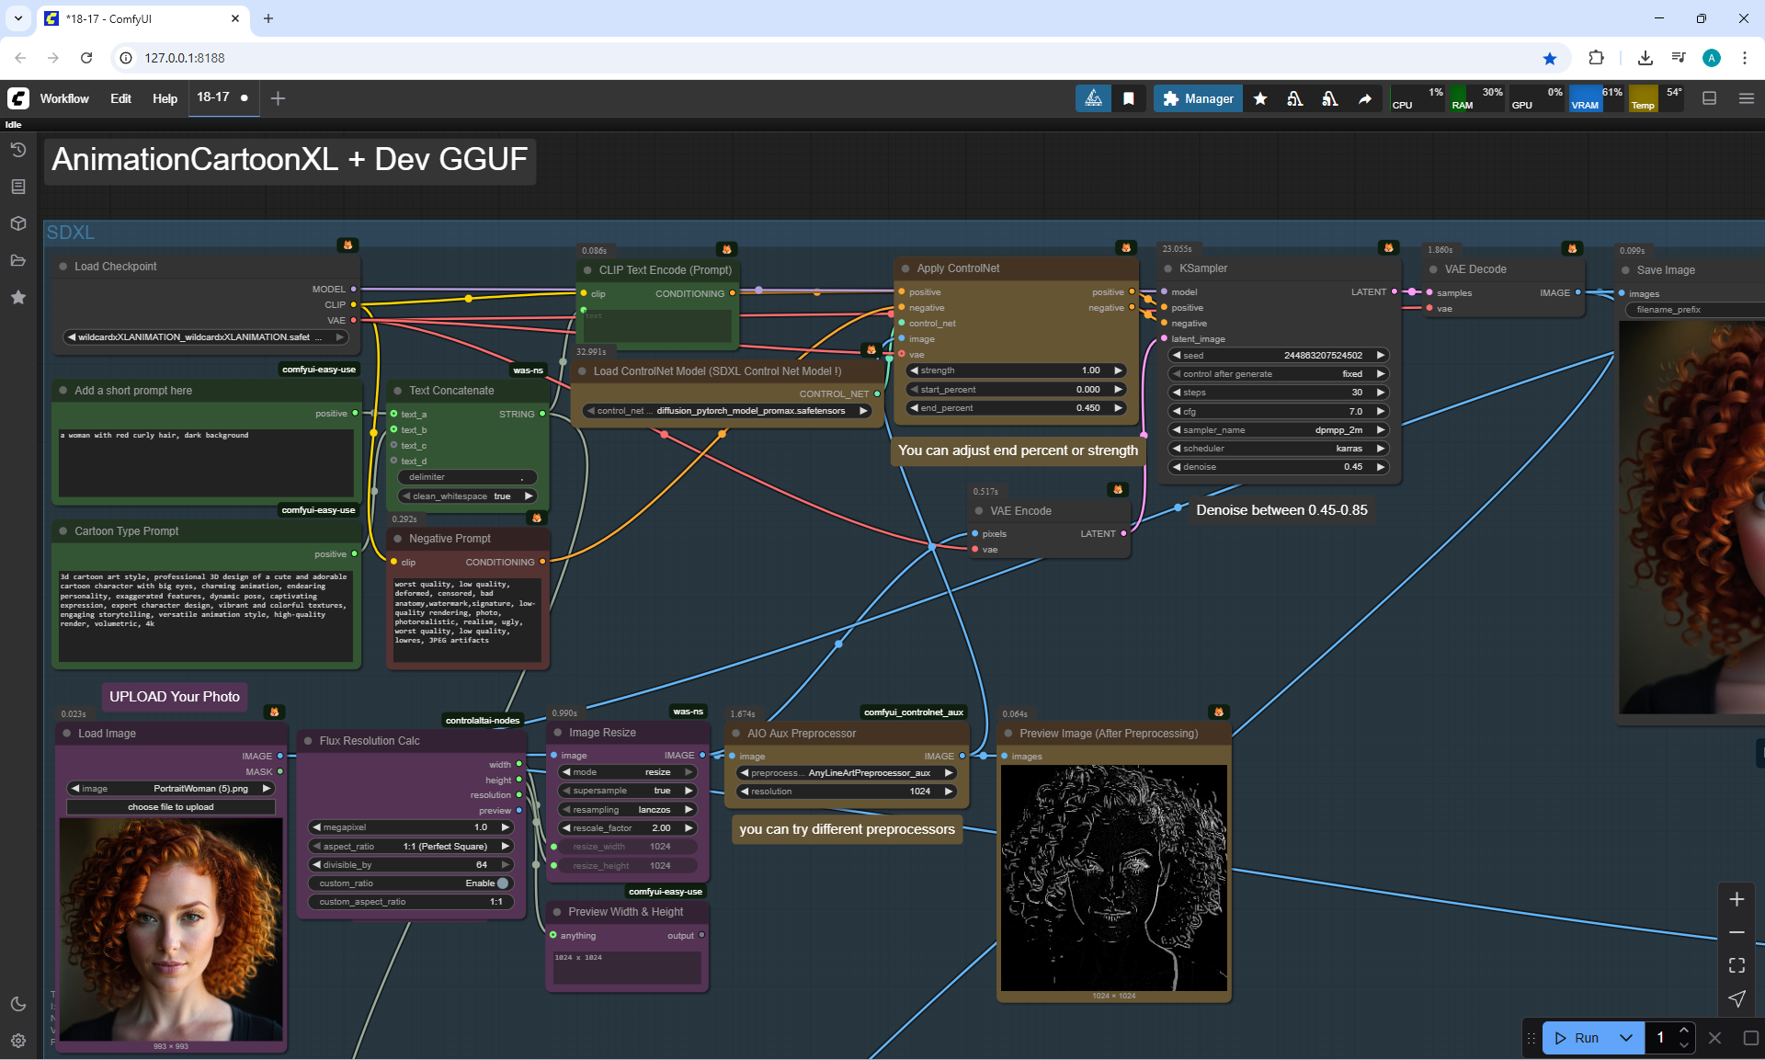The image size is (1765, 1060).
Task: Click the share arrow icon in toolbar
Action: tap(1365, 98)
